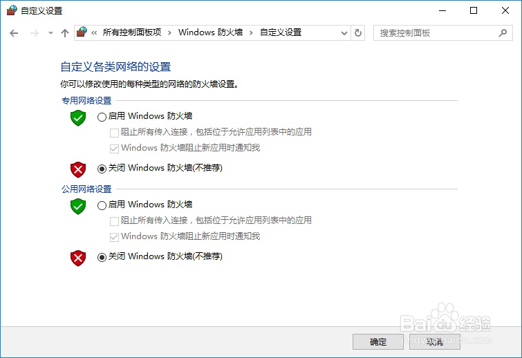522x358 pixels.
Task: Click the Forward navigation arrow
Action: 35,33
